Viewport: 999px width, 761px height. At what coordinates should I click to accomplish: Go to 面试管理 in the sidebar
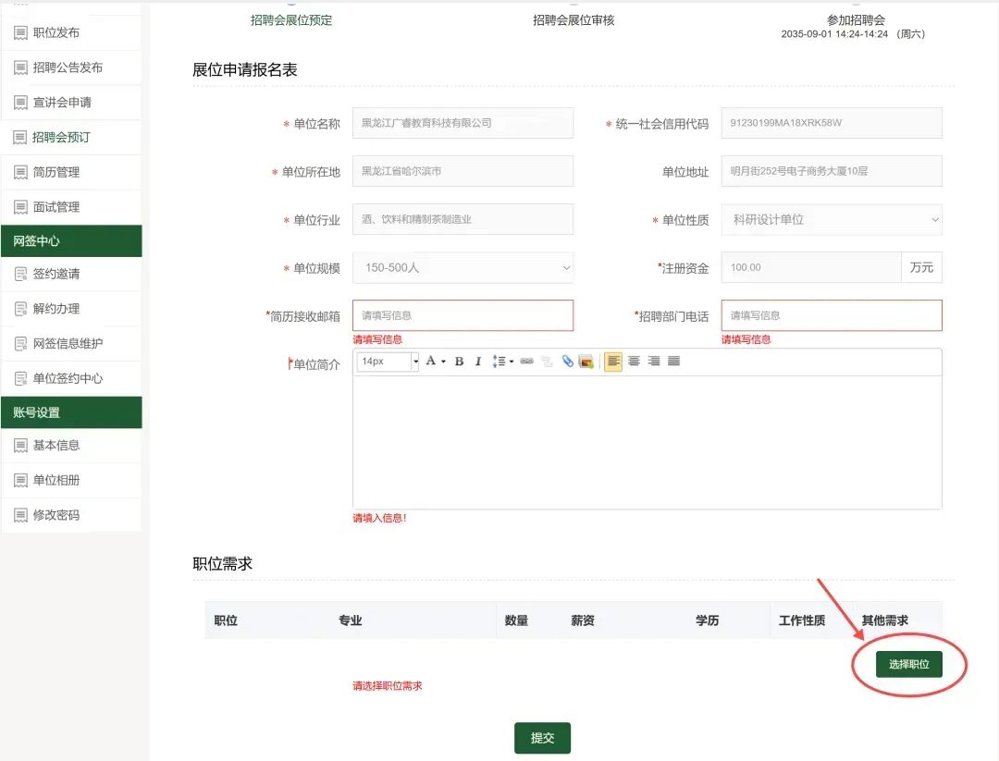click(x=56, y=207)
